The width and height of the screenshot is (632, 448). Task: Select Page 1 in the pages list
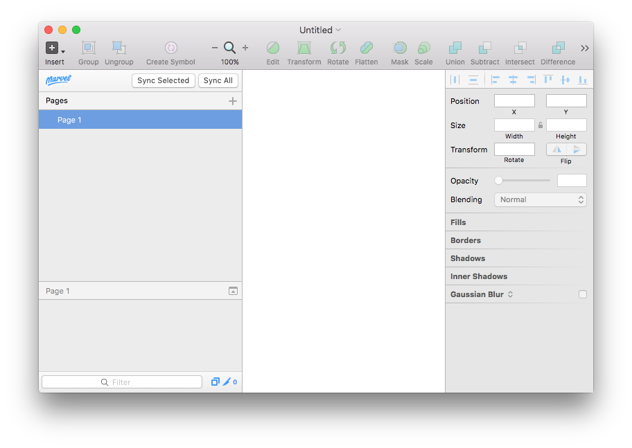click(x=140, y=120)
